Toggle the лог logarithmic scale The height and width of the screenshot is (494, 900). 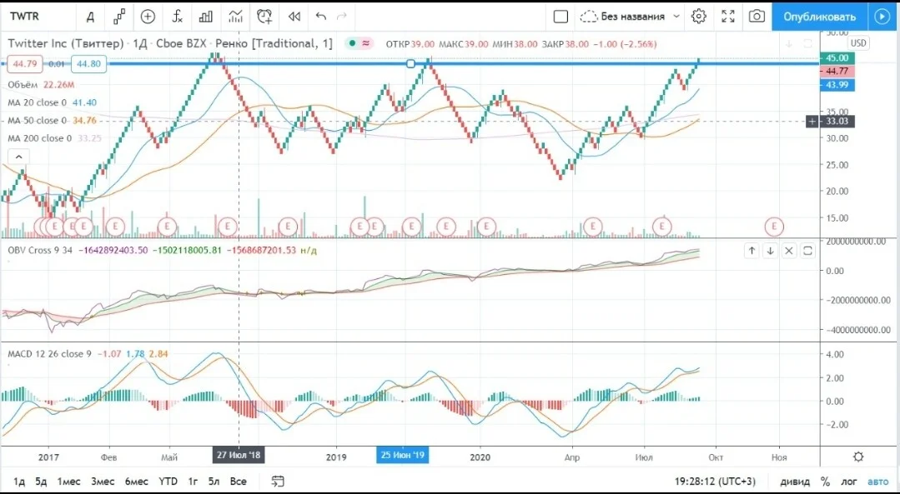pos(849,482)
